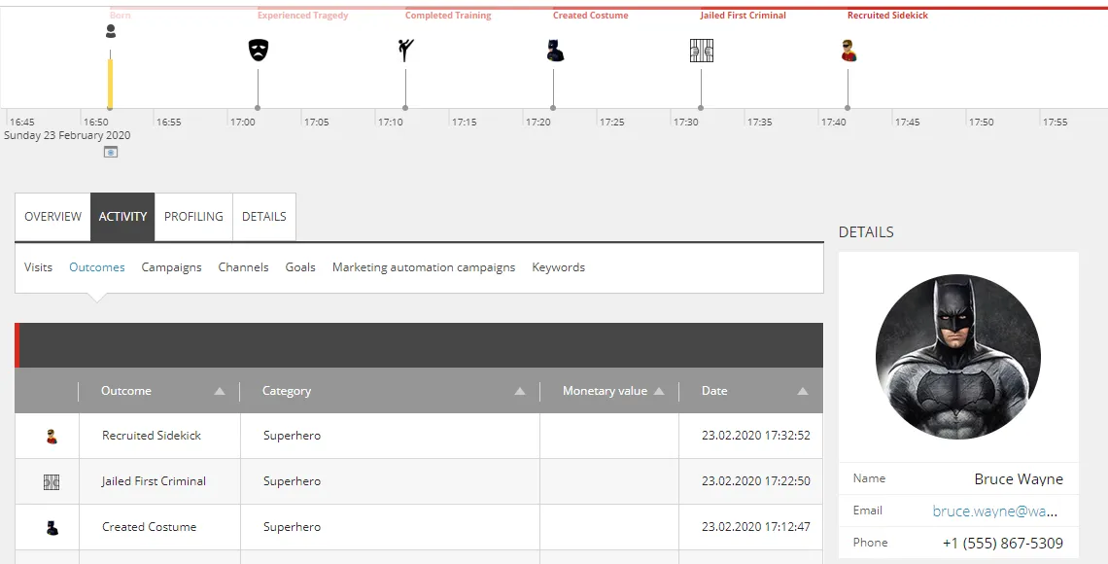Sort by Outcome column arrow
Screen dimensions: 1108x564
(220, 392)
